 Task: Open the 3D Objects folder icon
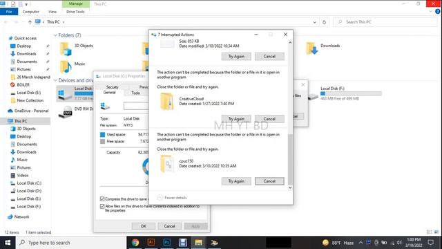(66, 49)
